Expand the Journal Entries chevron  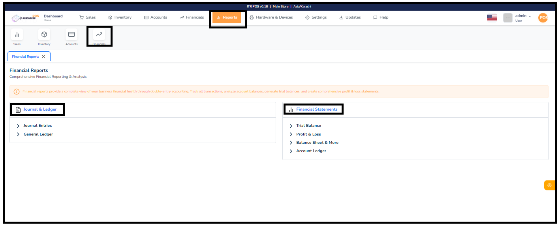click(18, 126)
